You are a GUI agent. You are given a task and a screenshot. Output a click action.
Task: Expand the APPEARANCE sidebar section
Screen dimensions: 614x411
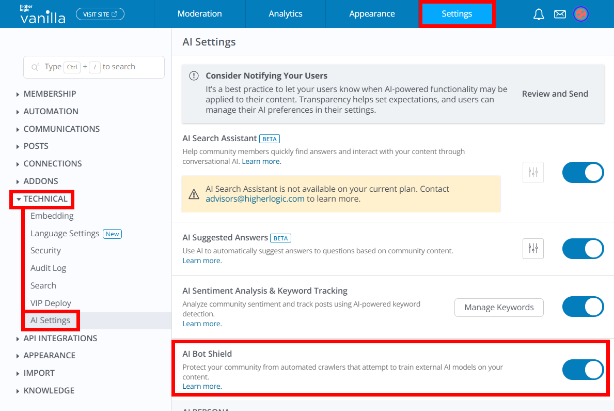pyautogui.click(x=46, y=355)
